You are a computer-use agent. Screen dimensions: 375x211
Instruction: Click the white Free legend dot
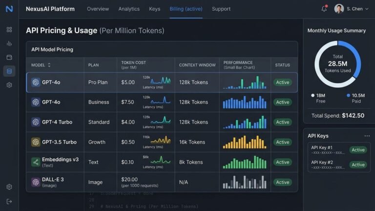pyautogui.click(x=312, y=95)
